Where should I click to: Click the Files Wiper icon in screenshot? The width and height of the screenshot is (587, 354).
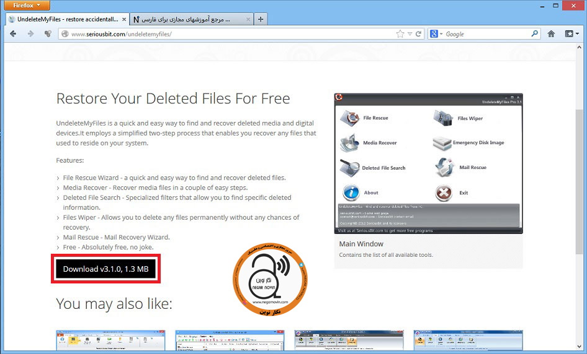pos(444,118)
